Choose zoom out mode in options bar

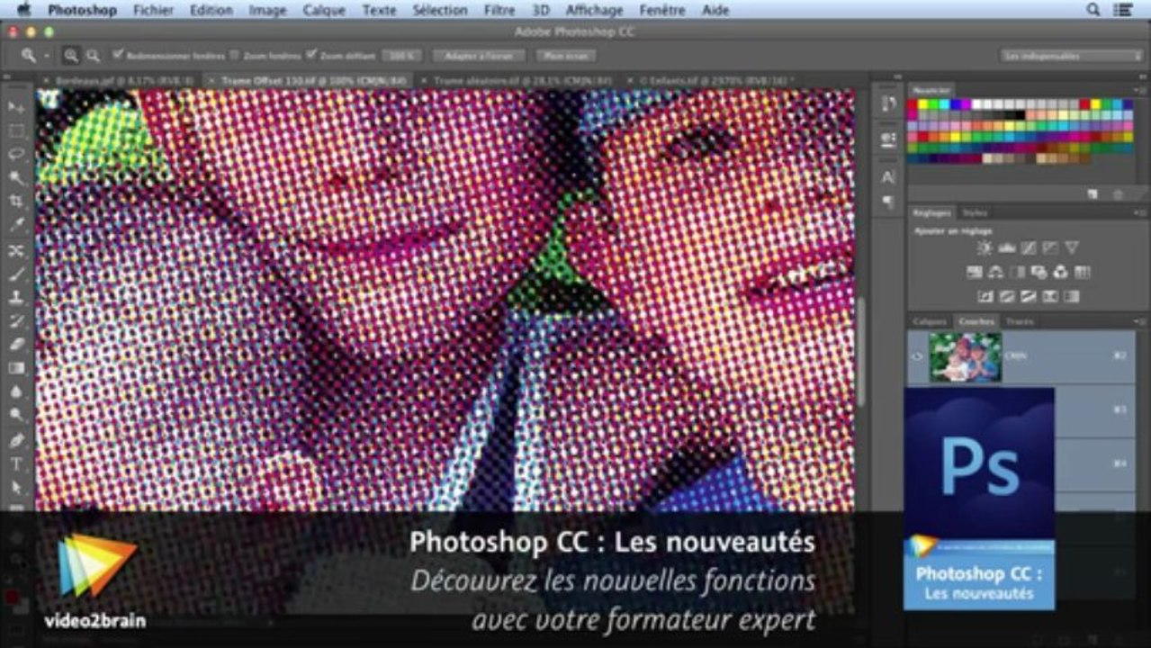pyautogui.click(x=93, y=56)
